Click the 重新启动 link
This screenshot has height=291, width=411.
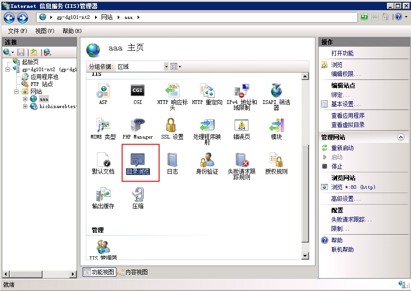coord(342,148)
